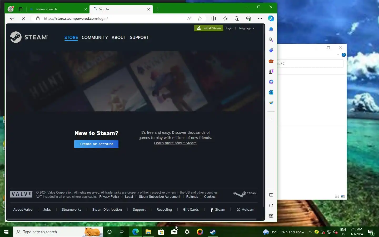Close the Sign In tab
Screen dimensions: 379x237
tap(148, 9)
